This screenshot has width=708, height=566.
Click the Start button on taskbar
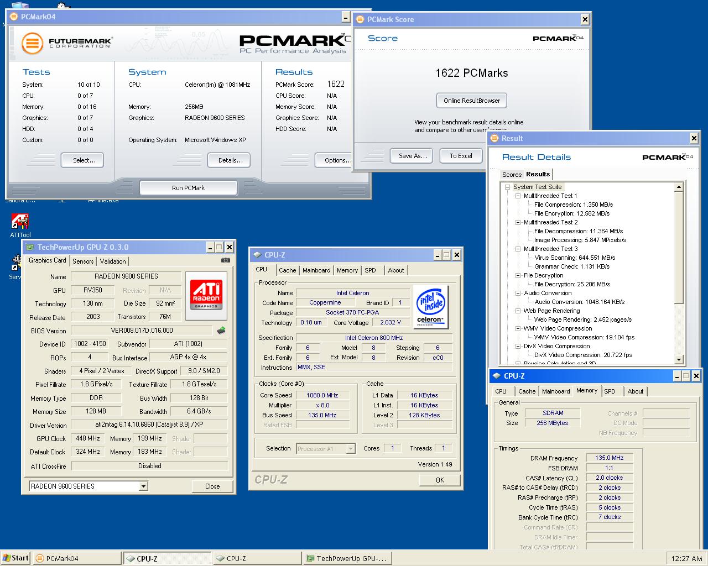[15, 558]
